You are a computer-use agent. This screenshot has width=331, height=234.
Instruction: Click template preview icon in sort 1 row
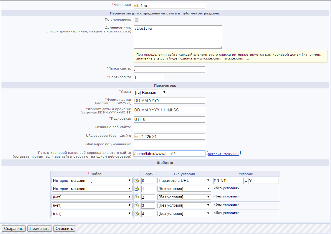pyautogui.click(x=137, y=189)
